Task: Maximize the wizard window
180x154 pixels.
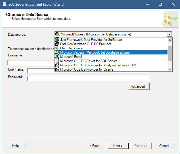Action: (160, 4)
